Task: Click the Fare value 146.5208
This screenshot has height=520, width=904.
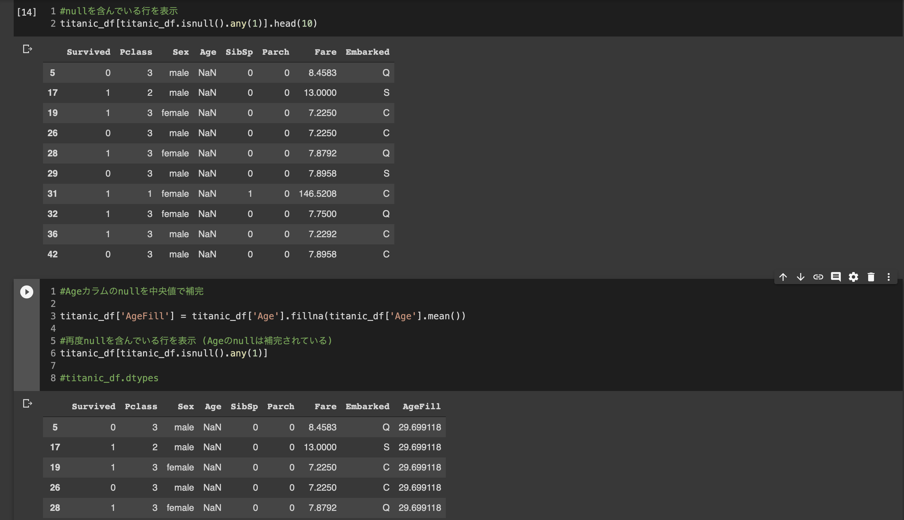Action: [x=317, y=194]
